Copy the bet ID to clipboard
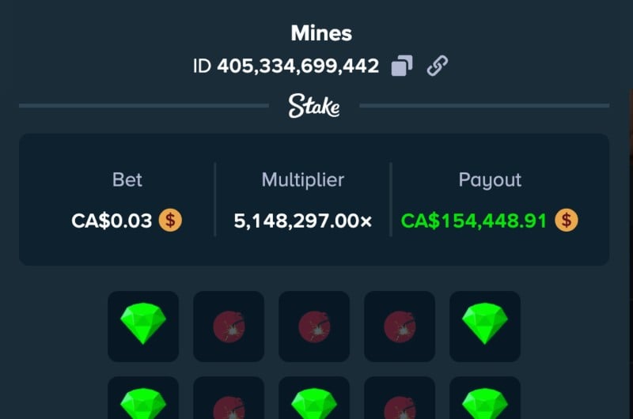Screen dimensions: 633x419 click(402, 66)
